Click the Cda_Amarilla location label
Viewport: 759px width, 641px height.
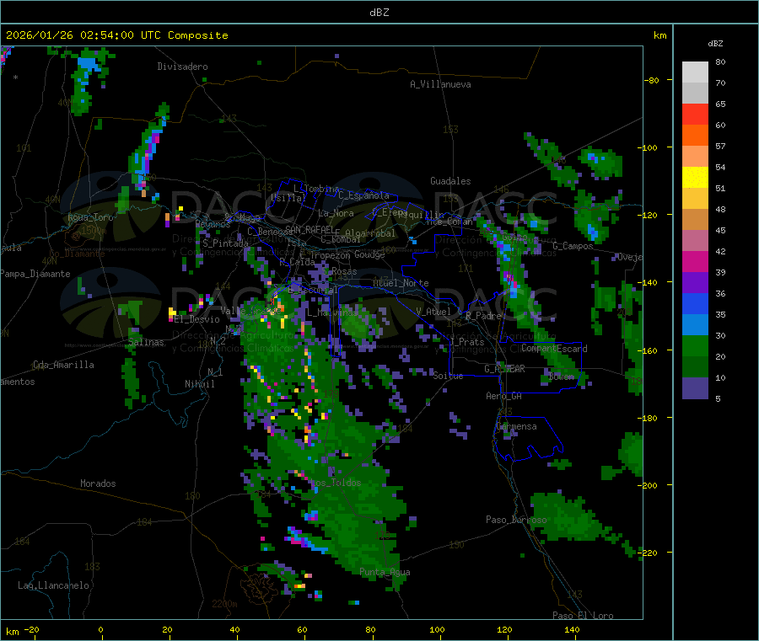coord(63,365)
